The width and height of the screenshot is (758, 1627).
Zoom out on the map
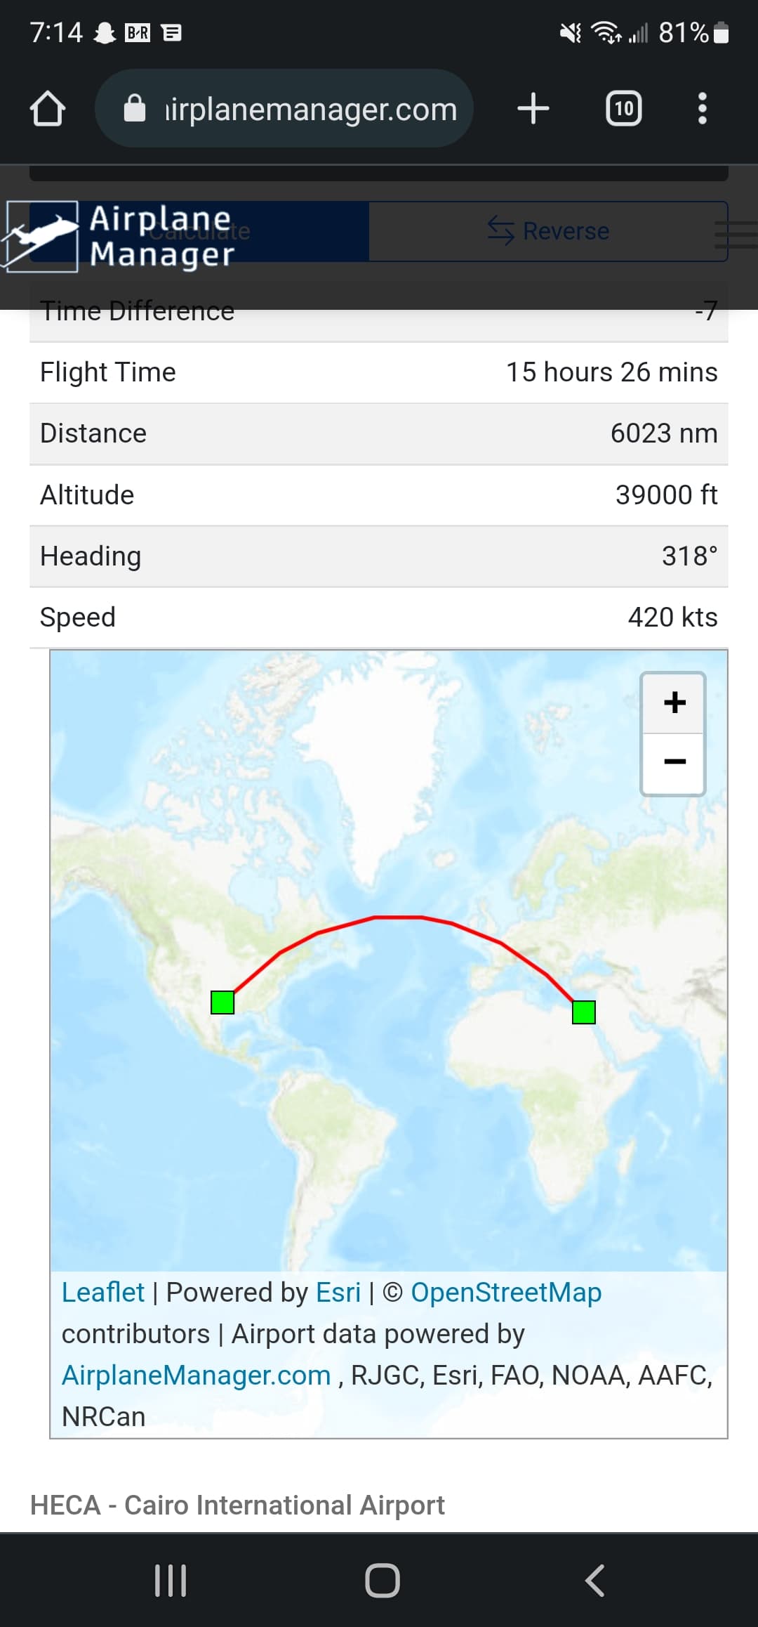pyautogui.click(x=674, y=762)
